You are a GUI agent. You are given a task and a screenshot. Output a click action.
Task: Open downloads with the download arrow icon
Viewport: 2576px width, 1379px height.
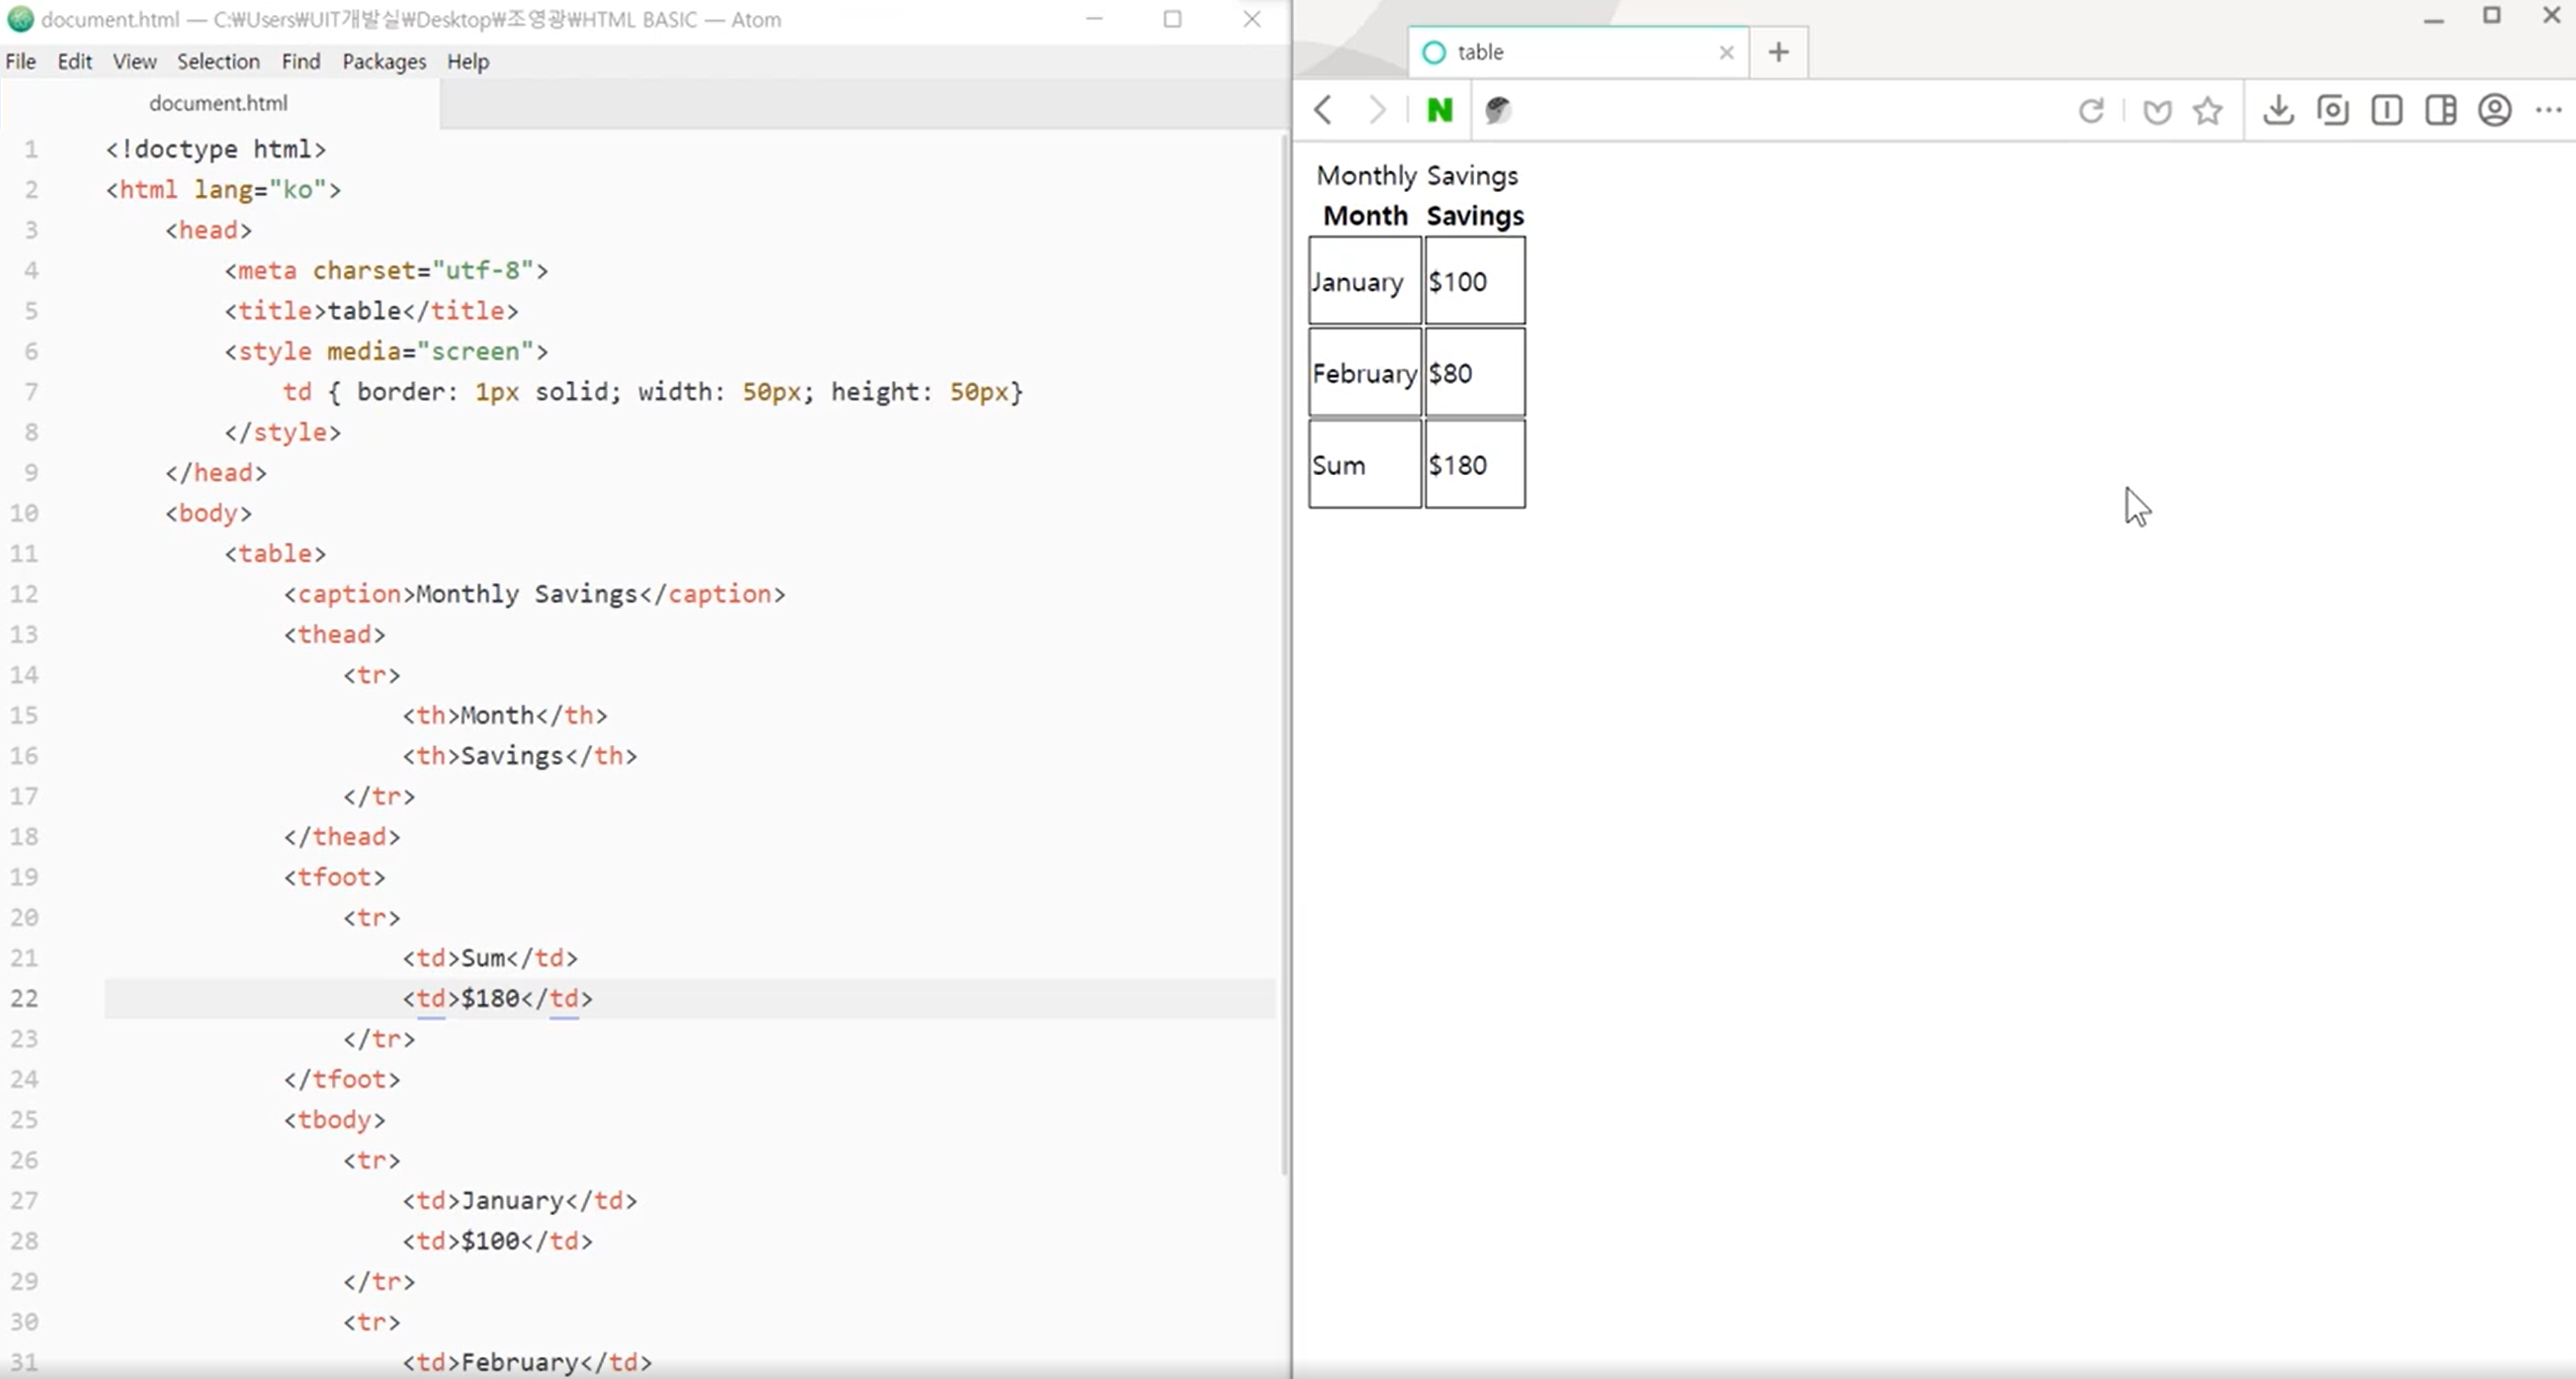[2278, 110]
